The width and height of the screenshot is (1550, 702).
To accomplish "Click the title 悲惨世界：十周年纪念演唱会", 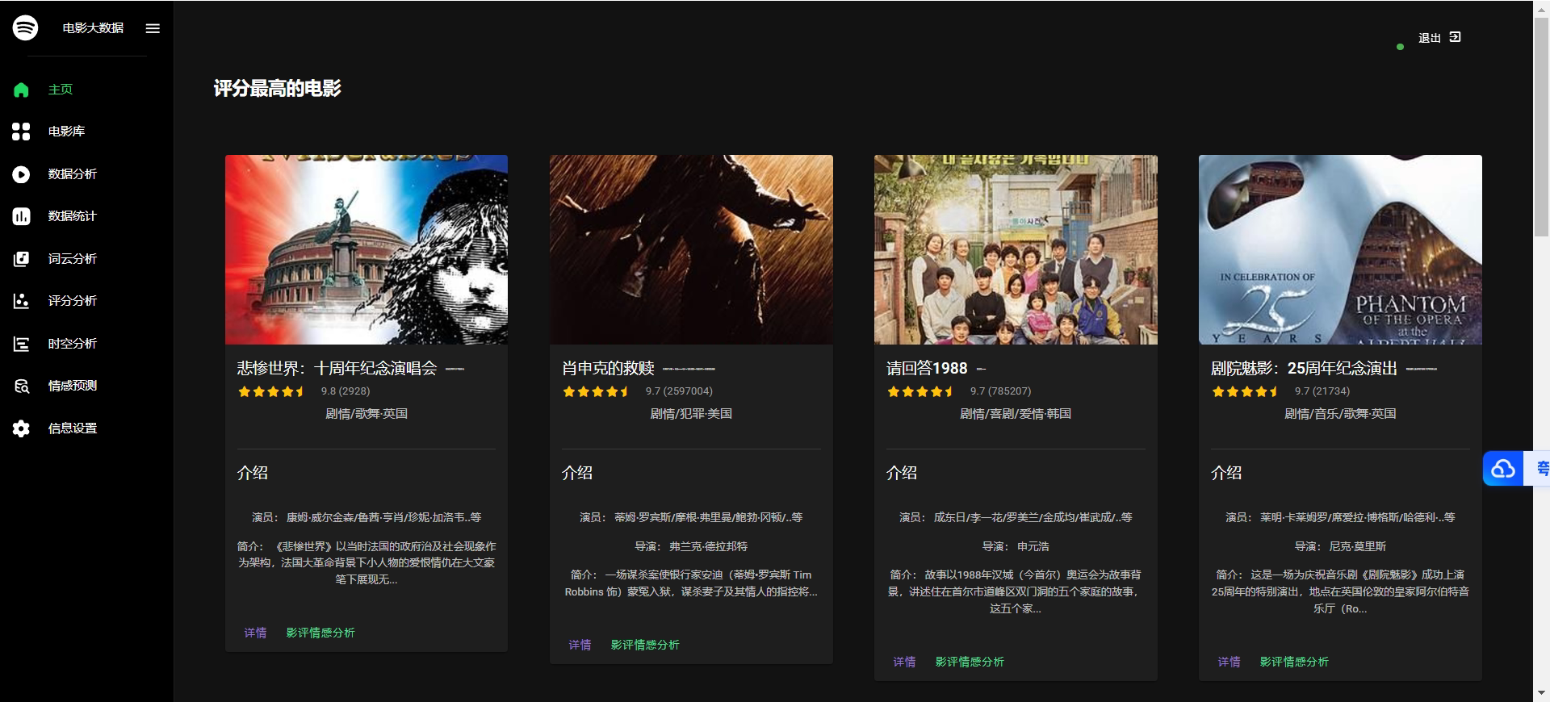I will (x=337, y=369).
